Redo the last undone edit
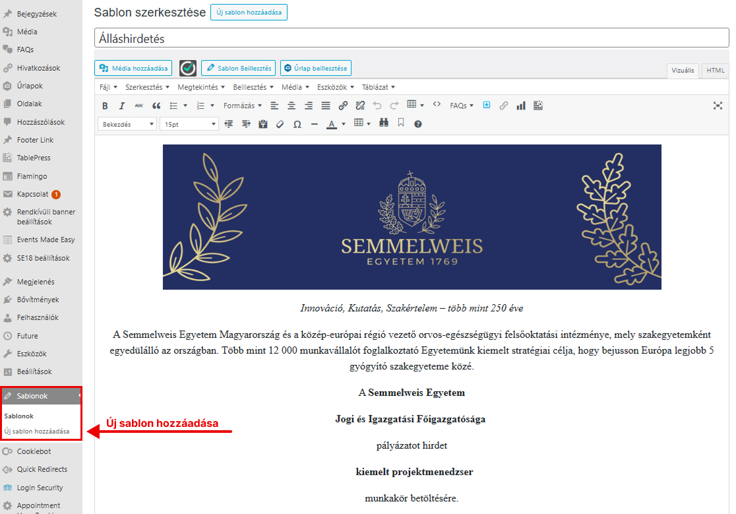The width and height of the screenshot is (736, 514). (x=394, y=106)
